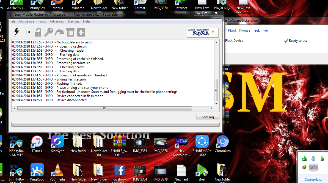Image resolution: width=328 pixels, height=183 pixels.
Task: Select the 'Device disconnected' log line
Action: click(x=49, y=100)
